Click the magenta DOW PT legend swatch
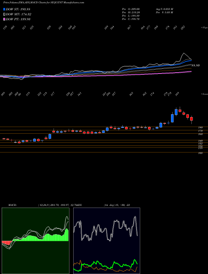The height and width of the screenshot is (274, 208). click(5, 19)
